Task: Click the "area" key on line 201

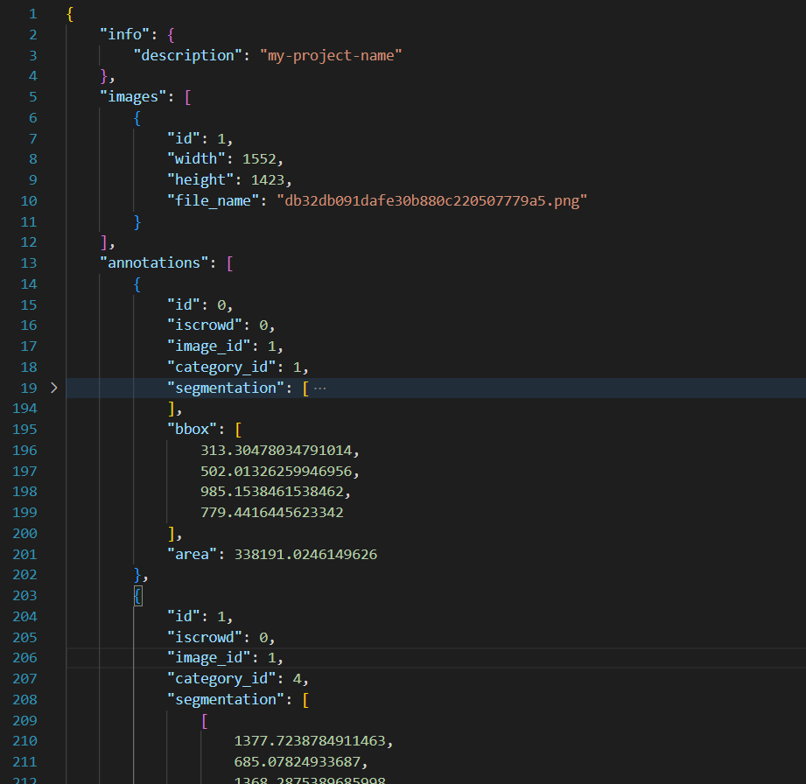Action: [193, 554]
